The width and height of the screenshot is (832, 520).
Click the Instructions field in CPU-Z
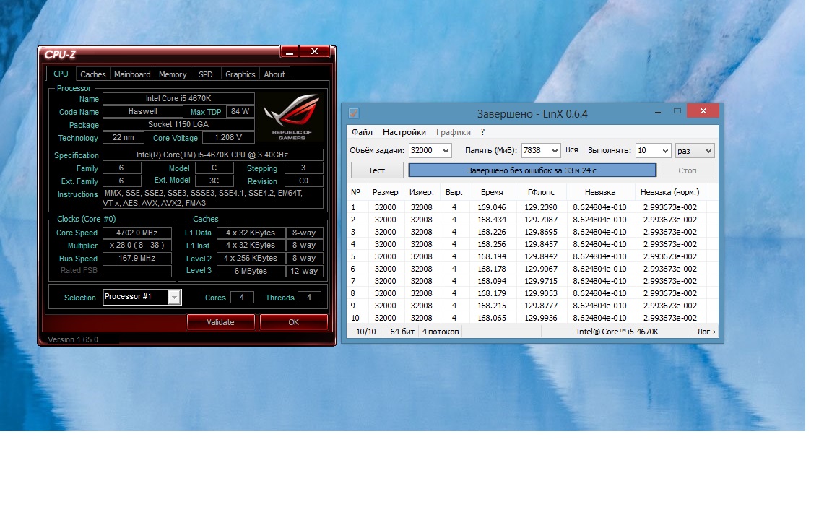pos(213,198)
